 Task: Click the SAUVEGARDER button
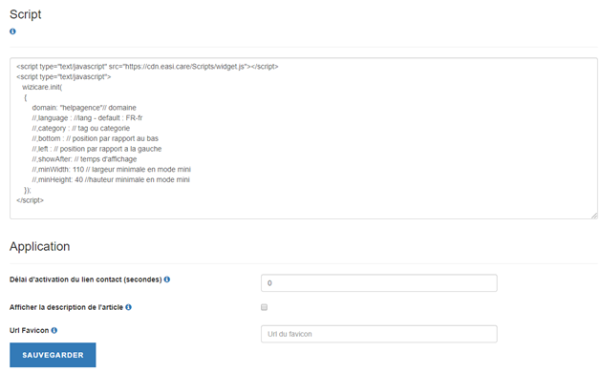click(53, 355)
